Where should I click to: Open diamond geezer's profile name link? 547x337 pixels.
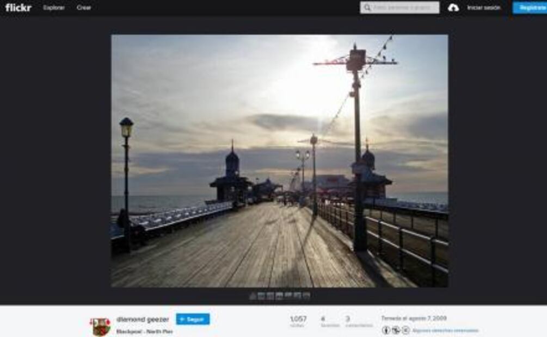pos(143,320)
